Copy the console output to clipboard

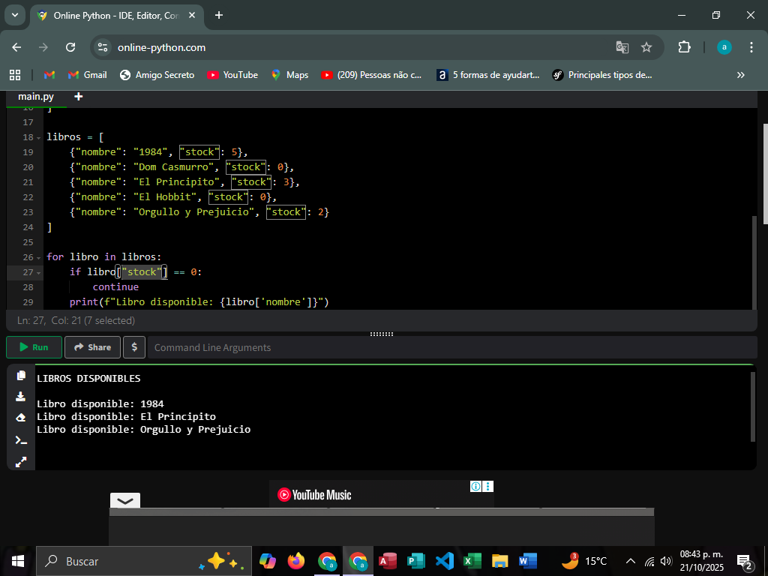[21, 376]
